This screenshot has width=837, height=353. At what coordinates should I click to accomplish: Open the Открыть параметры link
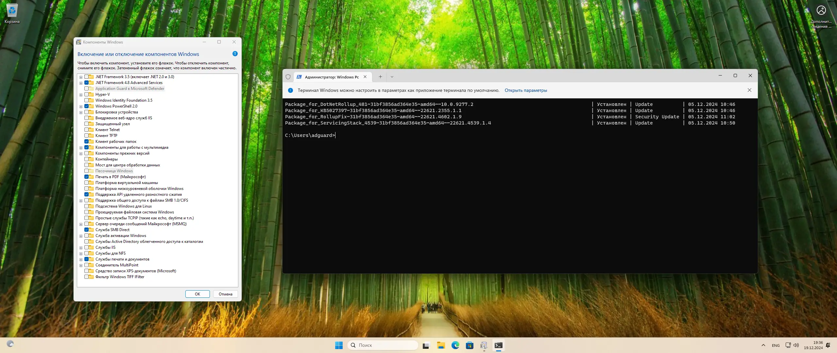(x=525, y=90)
